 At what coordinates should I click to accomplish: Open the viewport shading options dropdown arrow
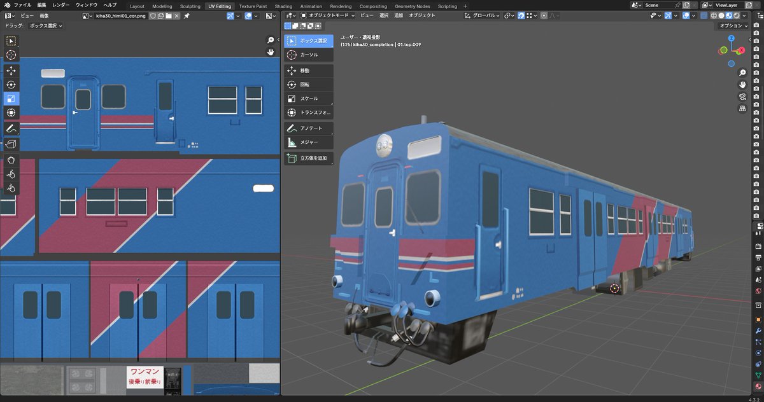pyautogui.click(x=745, y=15)
